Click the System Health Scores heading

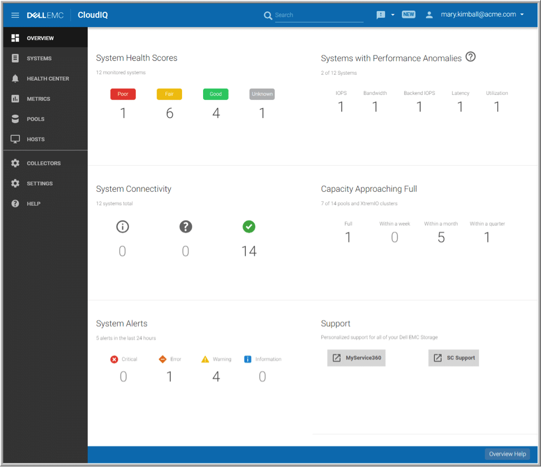(x=136, y=58)
